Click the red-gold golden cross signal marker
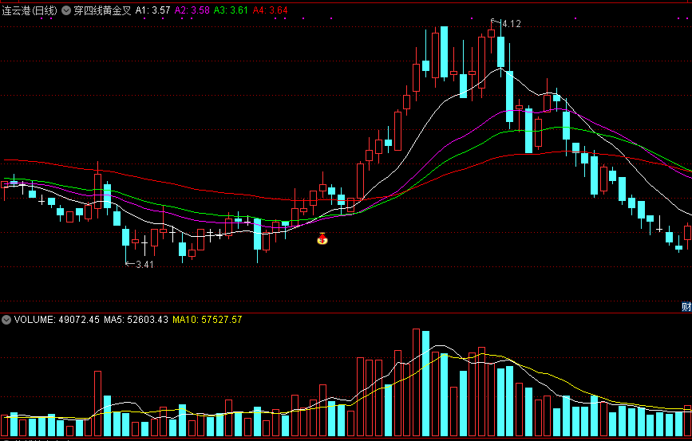 coord(322,238)
